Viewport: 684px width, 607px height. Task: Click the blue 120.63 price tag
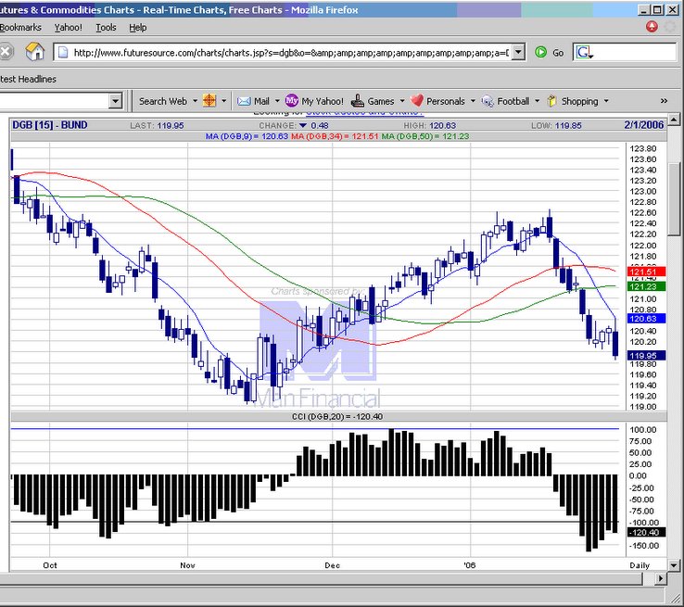(647, 319)
